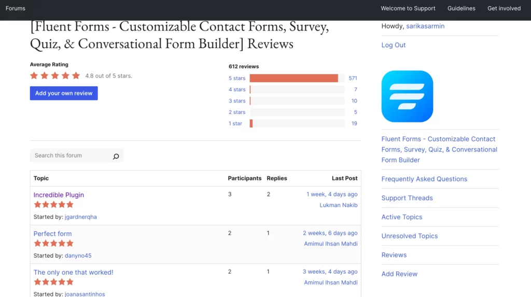The height and width of the screenshot is (297, 531).
Task: Open the 571 five-star count
Action: (353, 78)
